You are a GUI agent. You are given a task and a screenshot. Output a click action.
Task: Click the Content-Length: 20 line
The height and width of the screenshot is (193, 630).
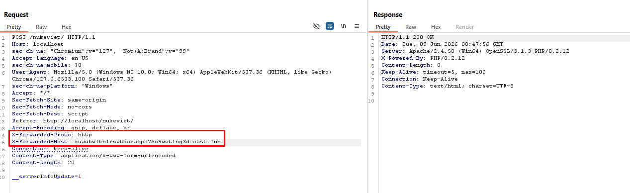click(43, 163)
